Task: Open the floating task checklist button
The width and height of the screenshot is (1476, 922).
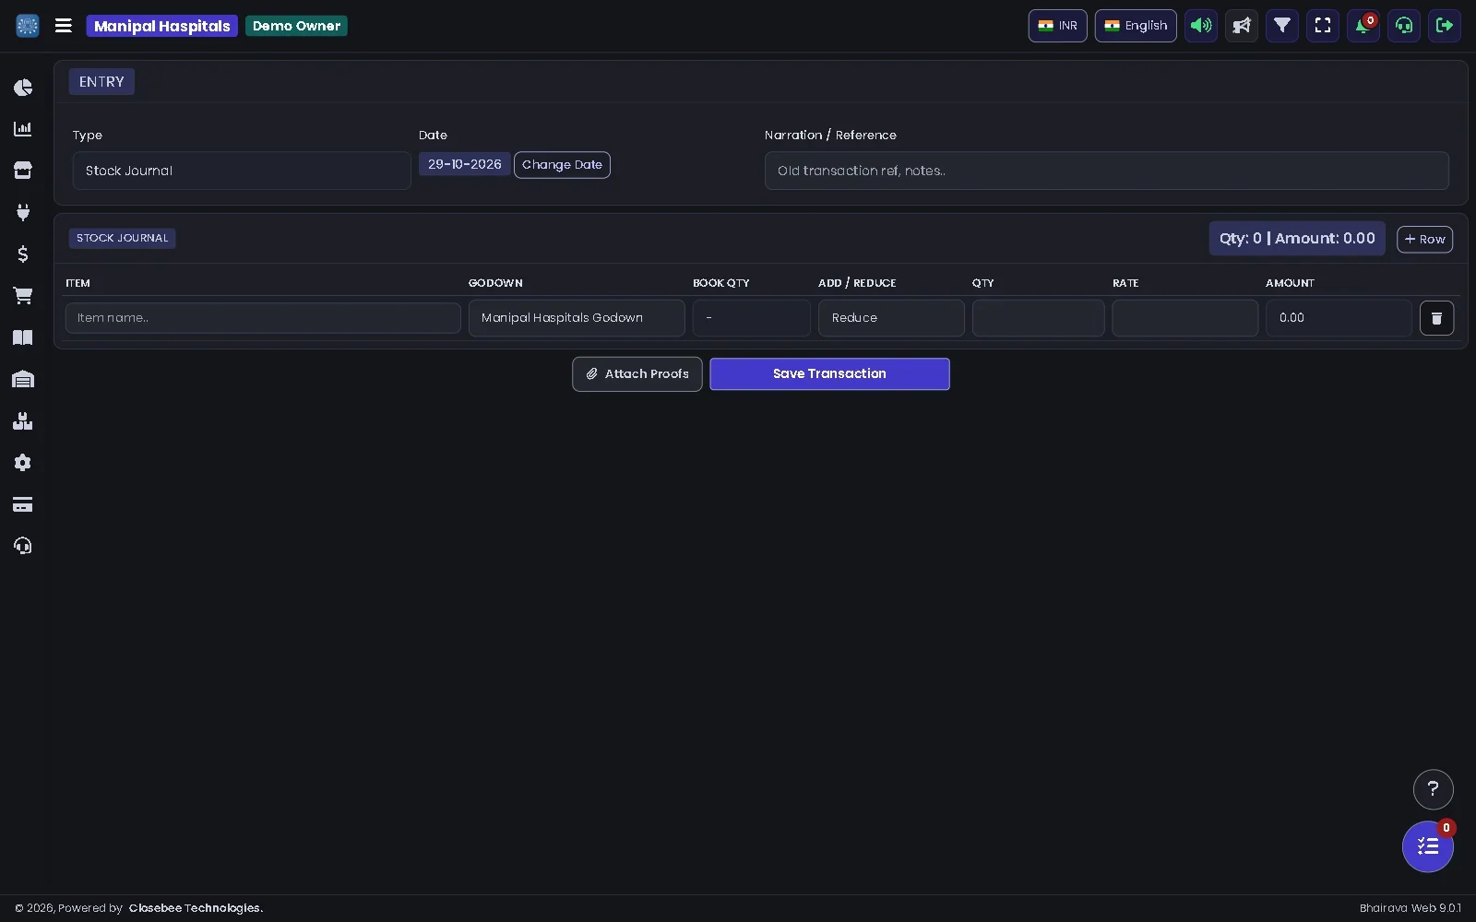Action: click(1428, 846)
